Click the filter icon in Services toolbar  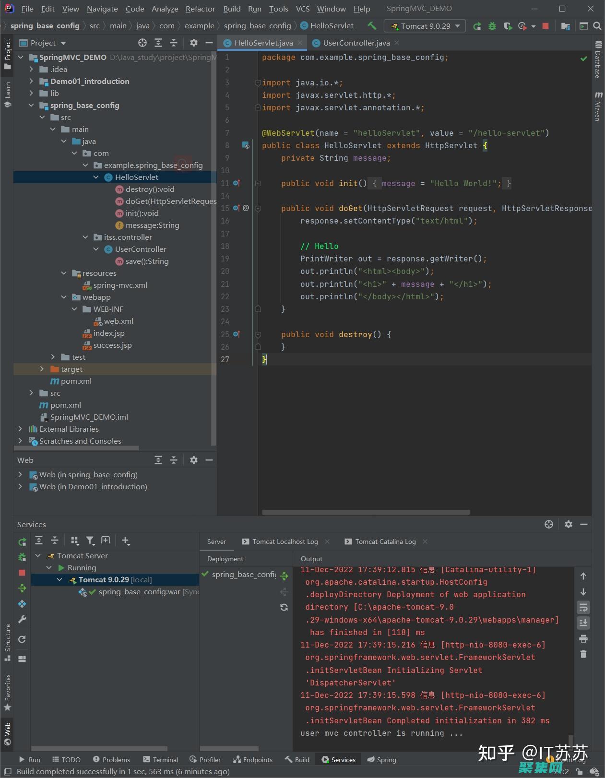click(90, 541)
